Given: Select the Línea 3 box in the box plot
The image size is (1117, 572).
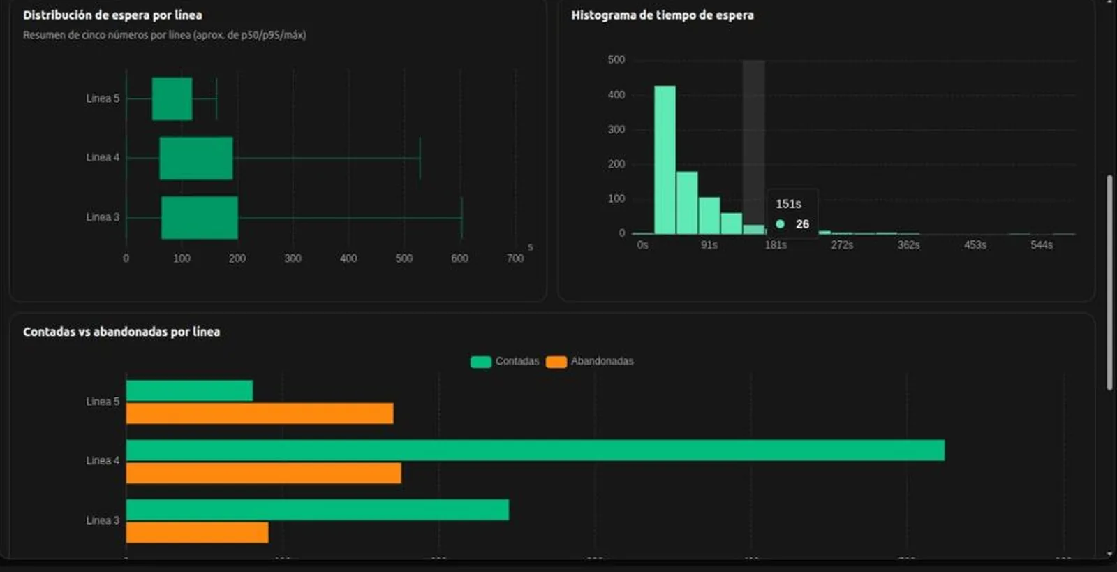Looking at the screenshot, I should [200, 218].
